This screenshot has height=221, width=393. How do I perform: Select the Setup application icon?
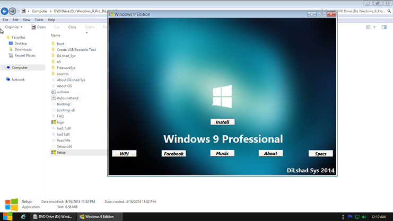coord(53,152)
